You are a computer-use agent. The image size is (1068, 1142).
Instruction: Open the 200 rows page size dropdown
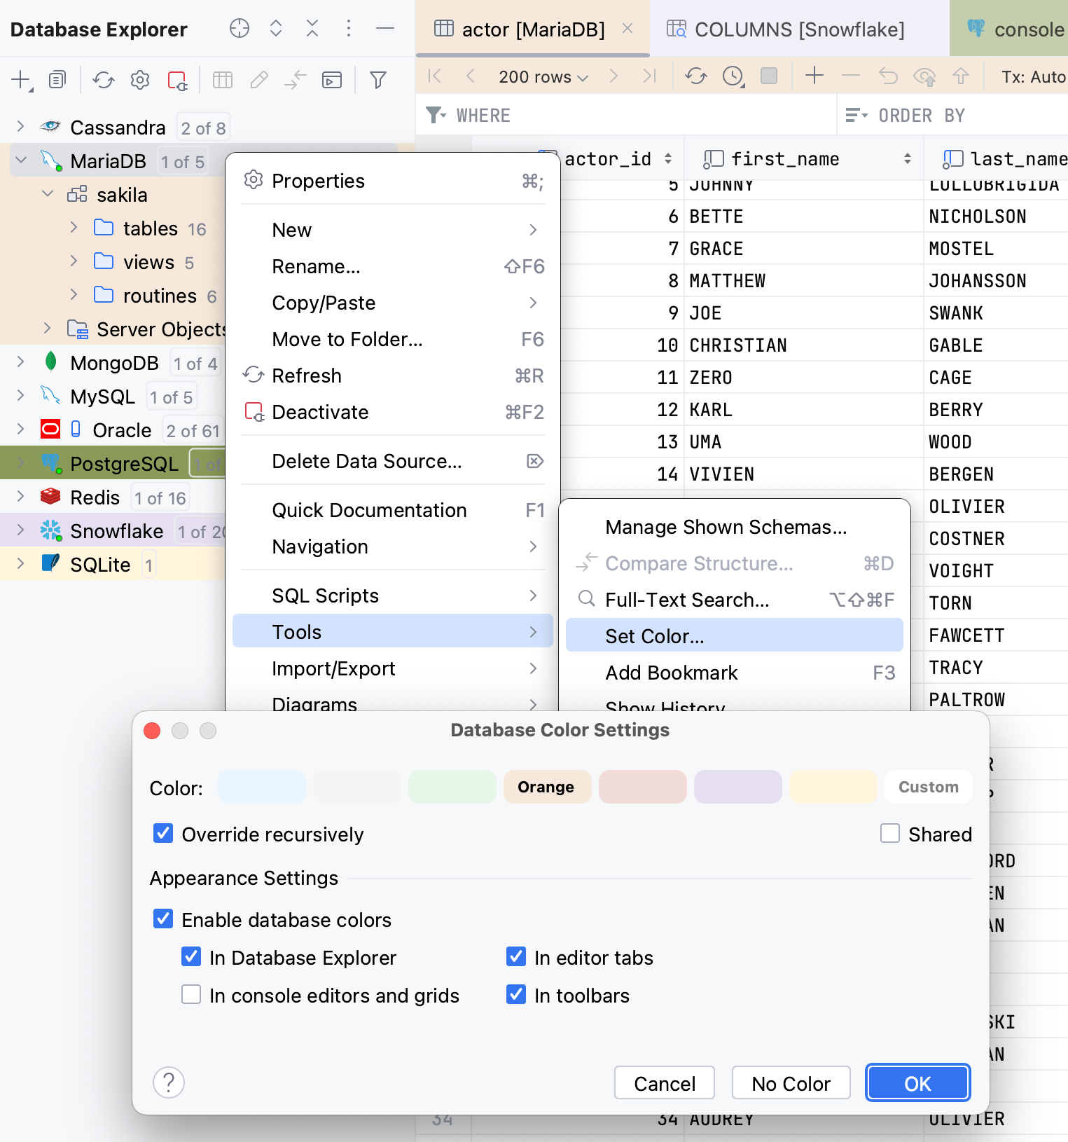[543, 77]
